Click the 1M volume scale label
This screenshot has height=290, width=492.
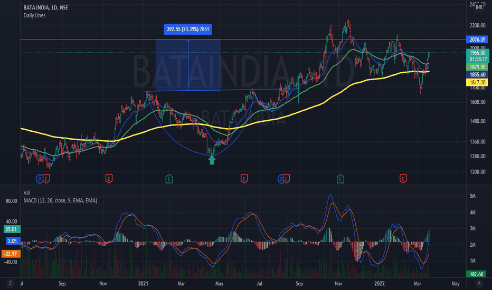click(x=472, y=261)
